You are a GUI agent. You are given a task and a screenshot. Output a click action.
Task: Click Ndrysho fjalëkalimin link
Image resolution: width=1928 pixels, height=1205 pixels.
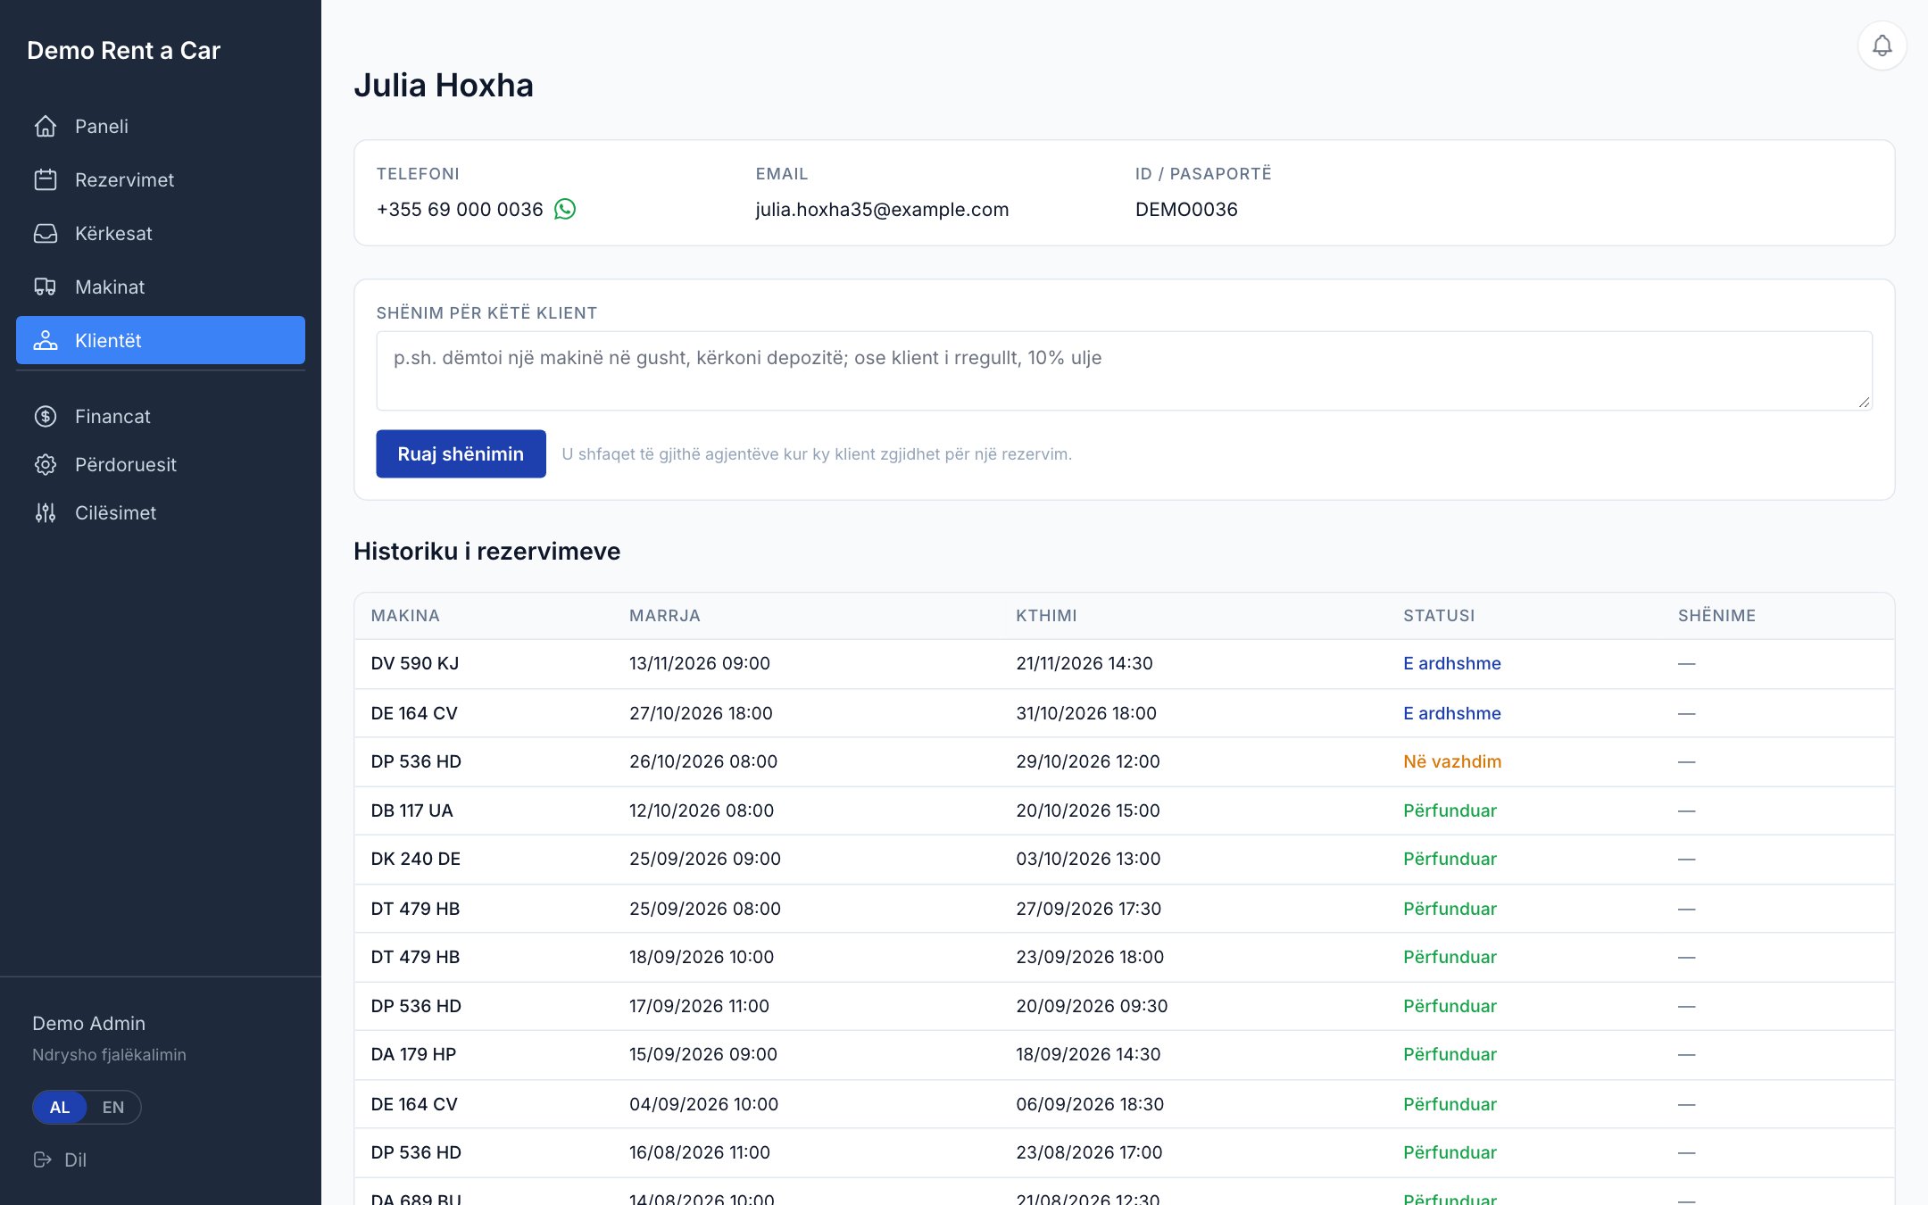tap(109, 1054)
